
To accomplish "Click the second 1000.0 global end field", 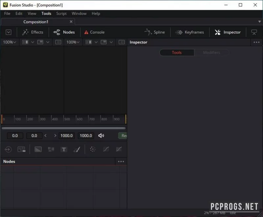I will (x=86, y=136).
